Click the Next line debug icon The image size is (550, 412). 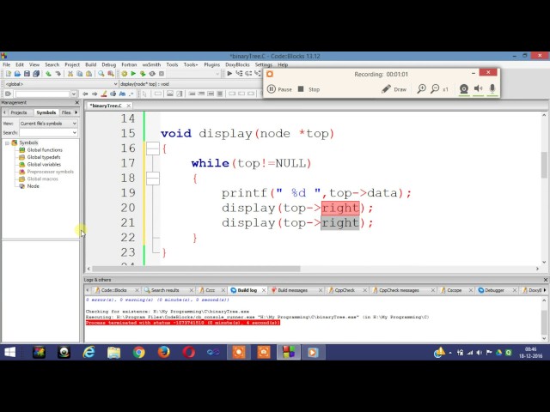point(248,73)
